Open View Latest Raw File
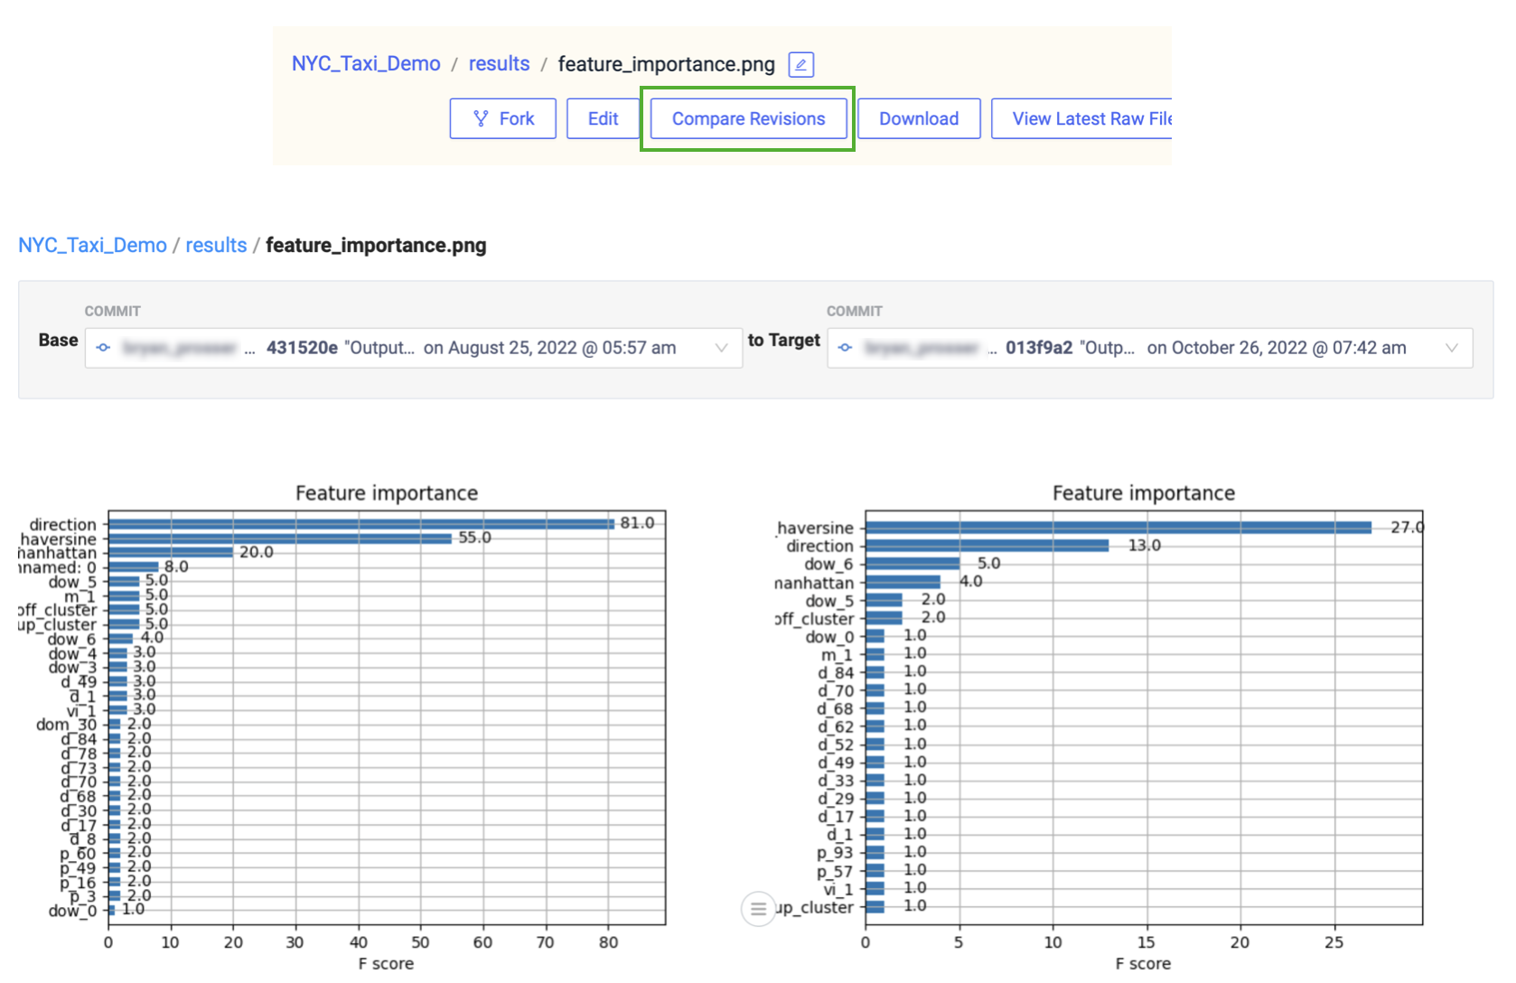Screen dimensions: 1516x983 (x=1081, y=118)
